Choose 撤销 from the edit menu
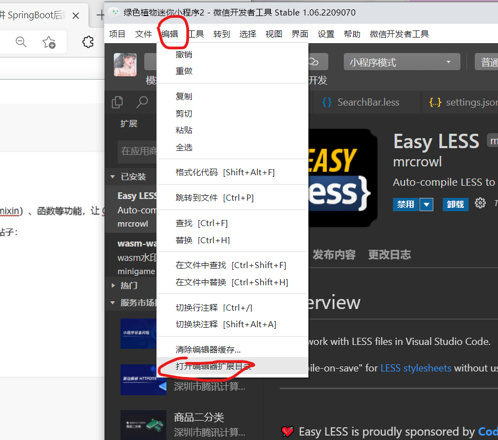The height and width of the screenshot is (440, 498). (233, 55)
